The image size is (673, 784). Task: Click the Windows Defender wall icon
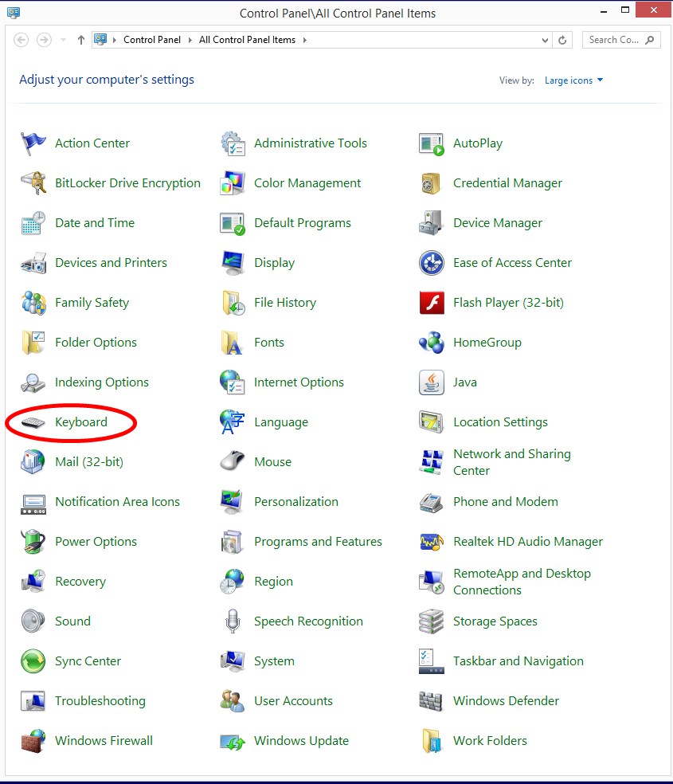pyautogui.click(x=432, y=701)
